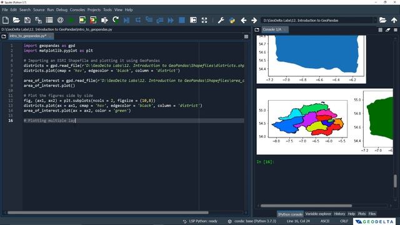Viewport: 400px width, 225px height.
Task: Clear console with the eraser icon
Action: point(387,30)
